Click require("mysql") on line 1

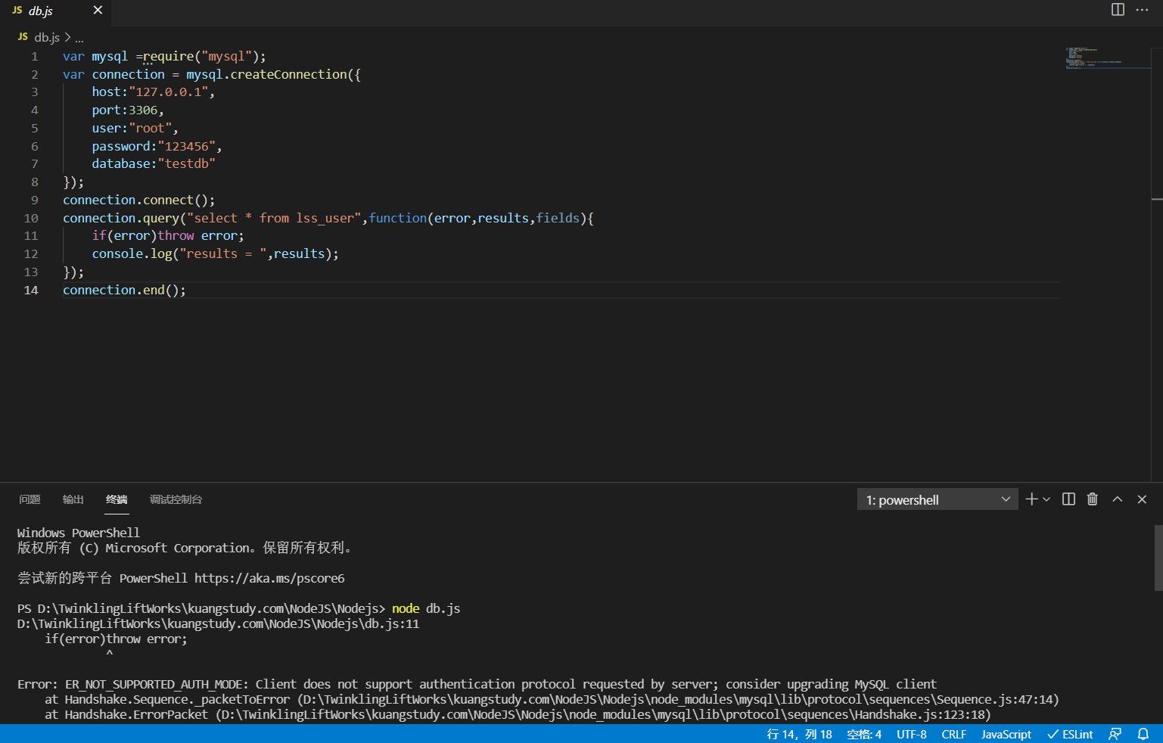tap(201, 56)
